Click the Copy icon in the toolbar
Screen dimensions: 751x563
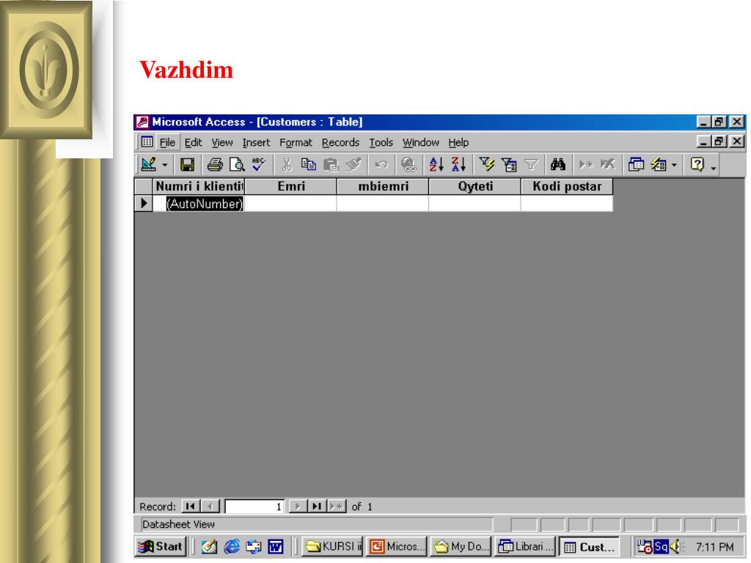[309, 165]
